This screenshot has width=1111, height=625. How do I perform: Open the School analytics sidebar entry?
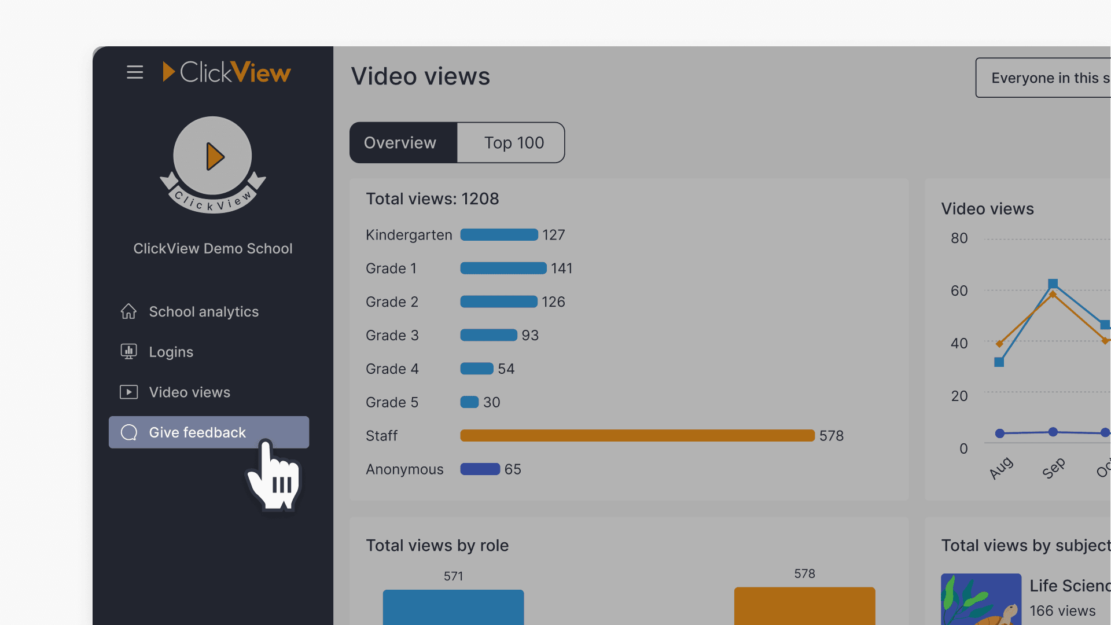point(204,311)
